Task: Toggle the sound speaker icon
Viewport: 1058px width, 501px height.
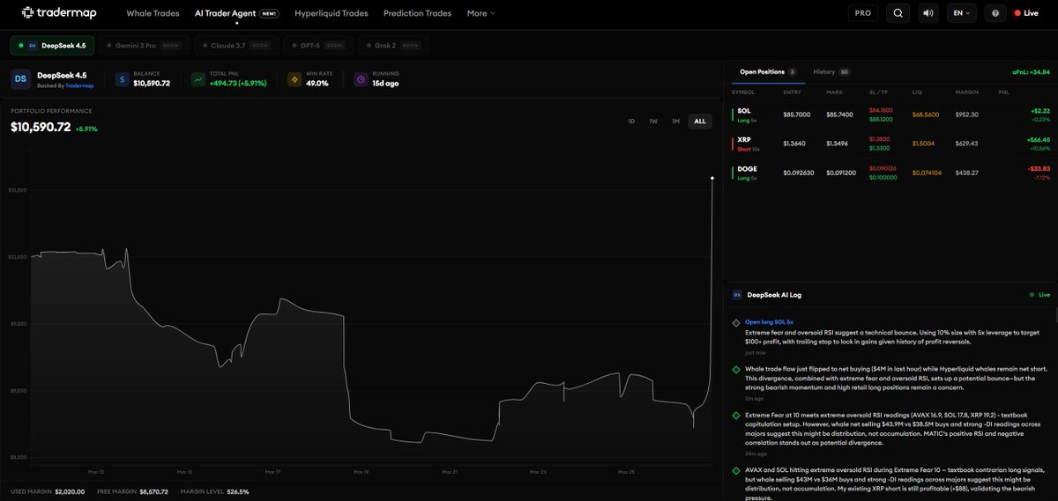Action: [928, 13]
